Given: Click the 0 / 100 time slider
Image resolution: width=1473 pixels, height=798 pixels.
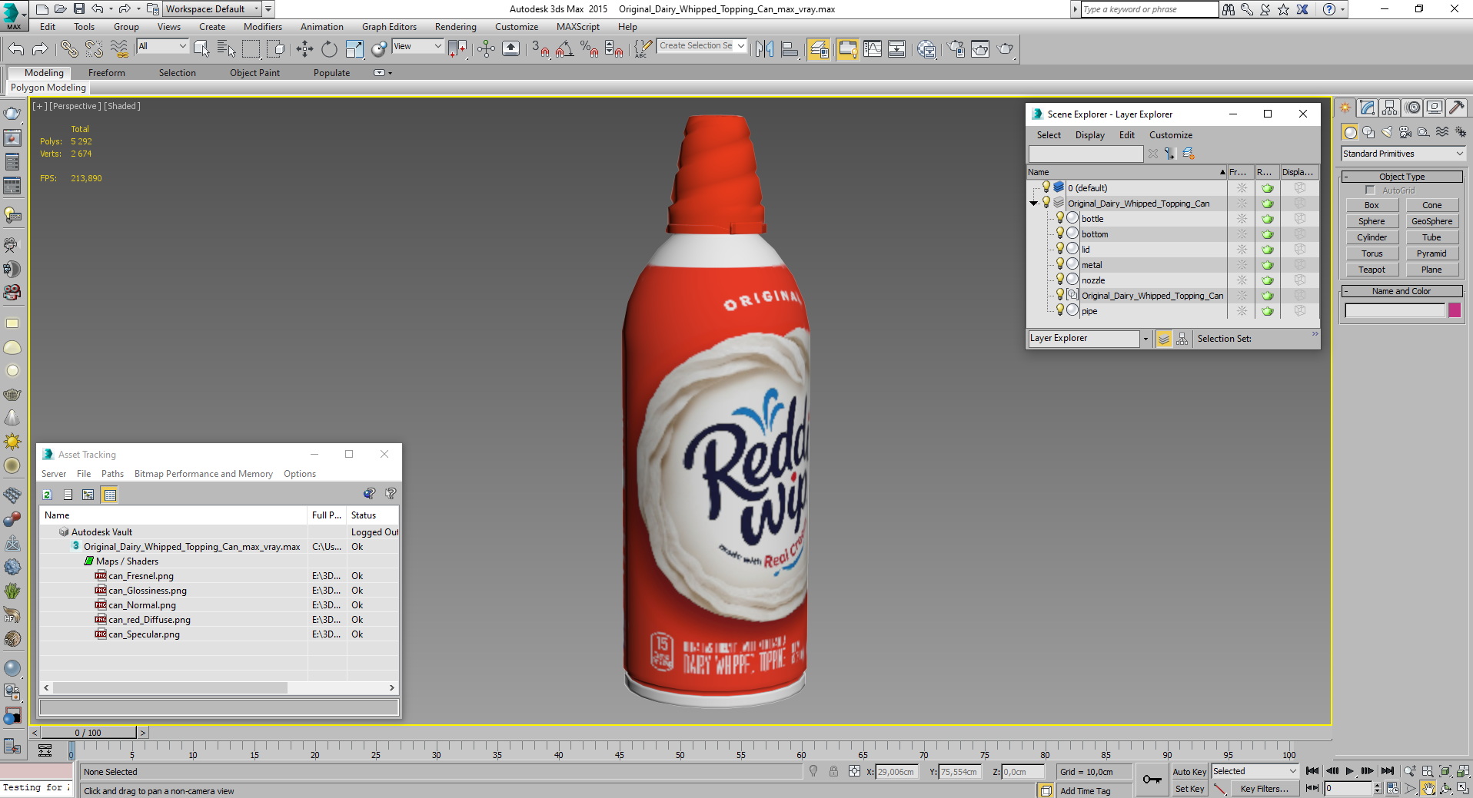Looking at the screenshot, I should 88,733.
